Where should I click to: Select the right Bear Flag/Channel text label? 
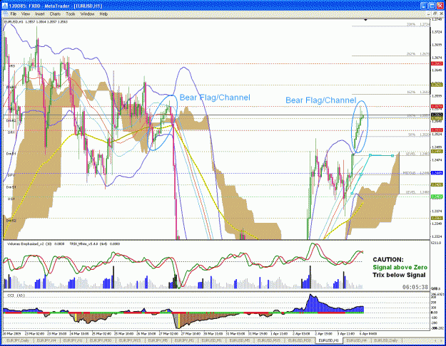point(321,100)
